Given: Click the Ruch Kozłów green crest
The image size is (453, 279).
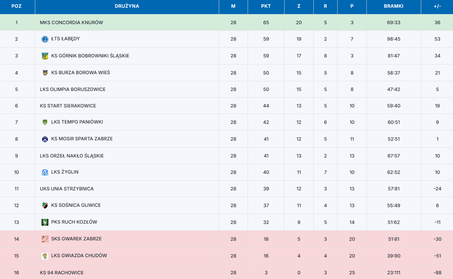Looking at the screenshot, I should point(45,222).
